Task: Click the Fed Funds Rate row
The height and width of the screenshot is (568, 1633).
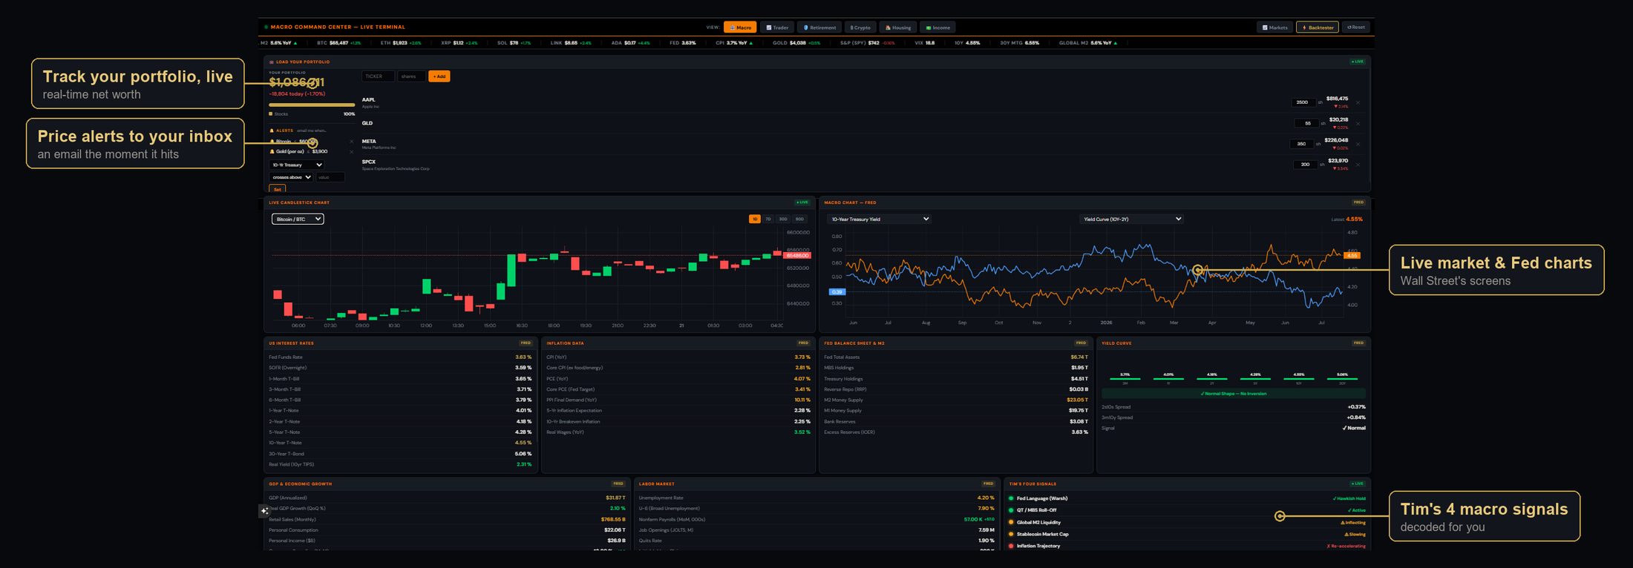Action: [x=400, y=357]
